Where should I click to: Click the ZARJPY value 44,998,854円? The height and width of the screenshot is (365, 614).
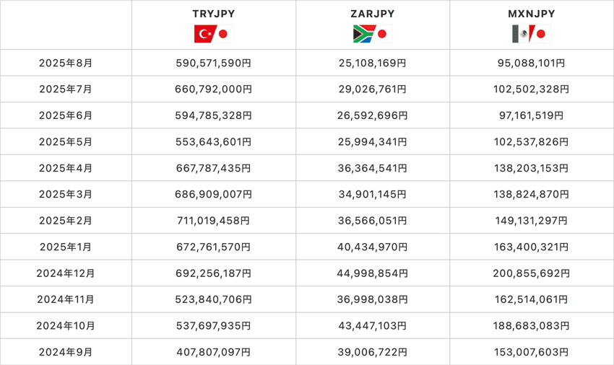tap(372, 273)
